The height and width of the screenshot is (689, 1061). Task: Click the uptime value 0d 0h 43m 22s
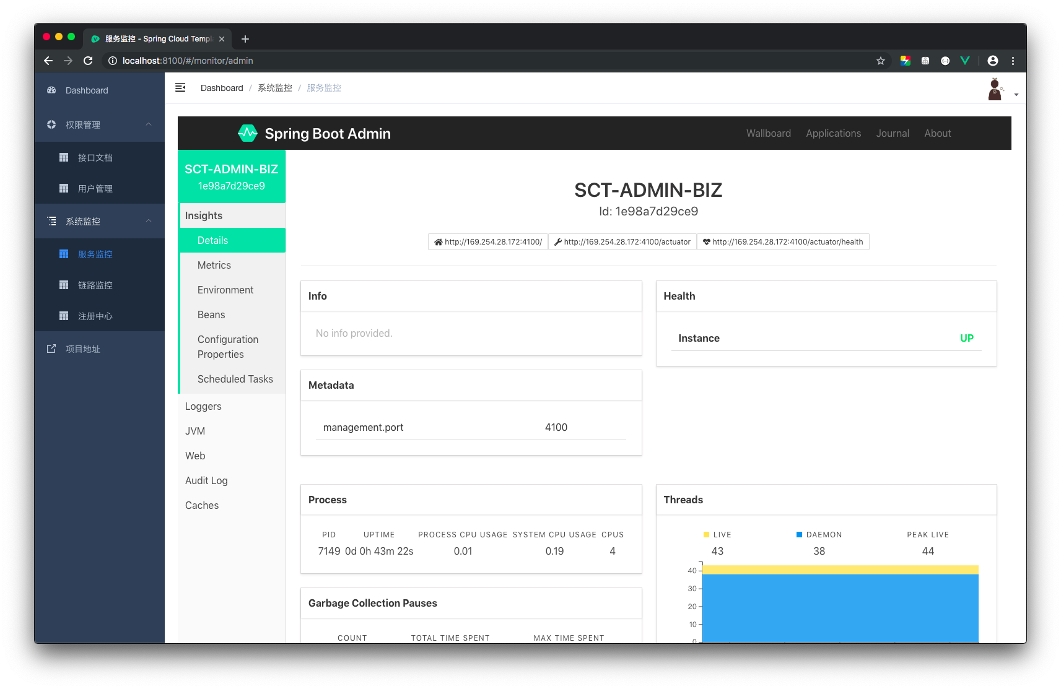tap(379, 551)
